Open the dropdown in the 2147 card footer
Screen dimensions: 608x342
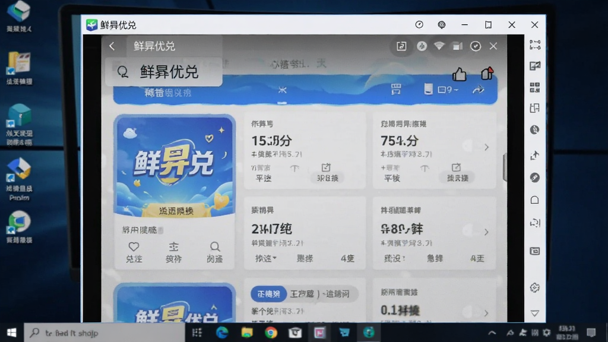click(266, 258)
